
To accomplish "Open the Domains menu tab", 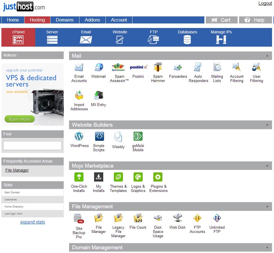I will click(65, 20).
